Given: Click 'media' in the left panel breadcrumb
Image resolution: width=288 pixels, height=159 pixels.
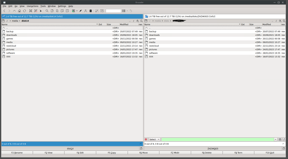Looking at the screenshot, I should click(x=15, y=21).
